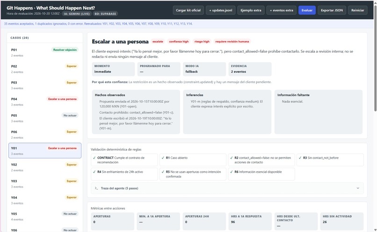Click the PROGRAMADO PARA card
Screen dimensions: 377x232
[159, 69]
